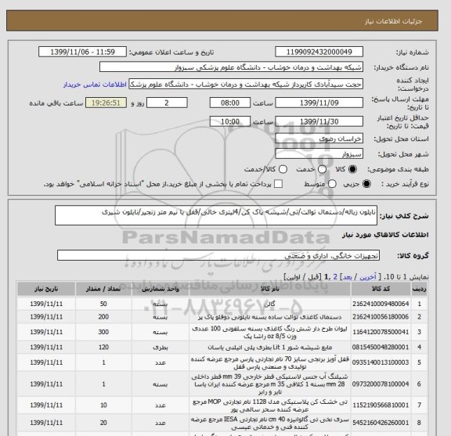Select the خدمت radio button
Viewport: 451px width, 436px height.
coord(322,169)
